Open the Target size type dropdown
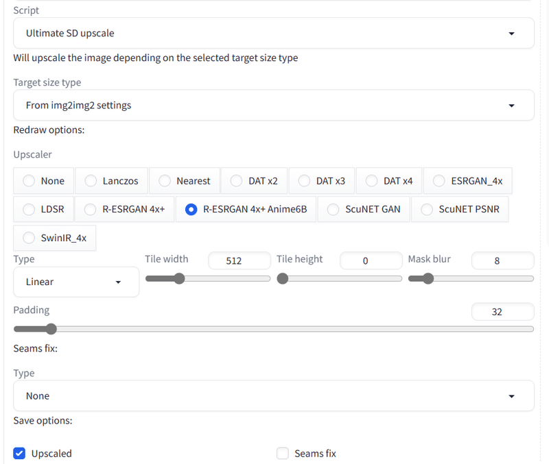The image size is (549, 464). pos(274,105)
